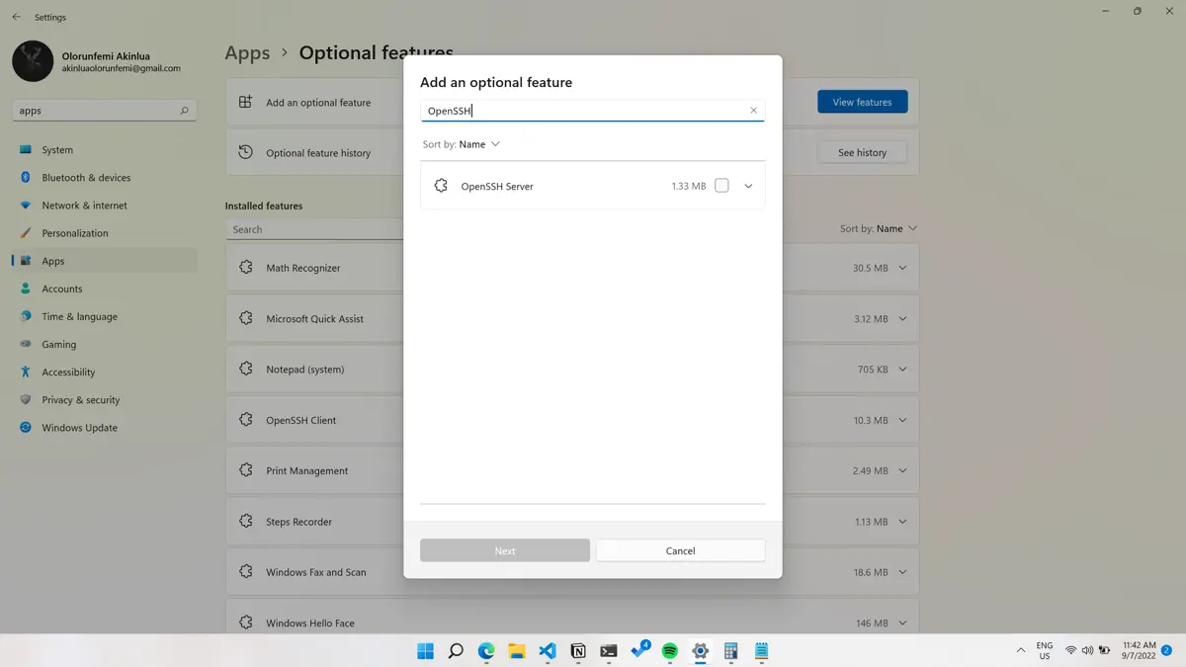
Task: Click the search magnifier in settings search box
Action: 184,111
